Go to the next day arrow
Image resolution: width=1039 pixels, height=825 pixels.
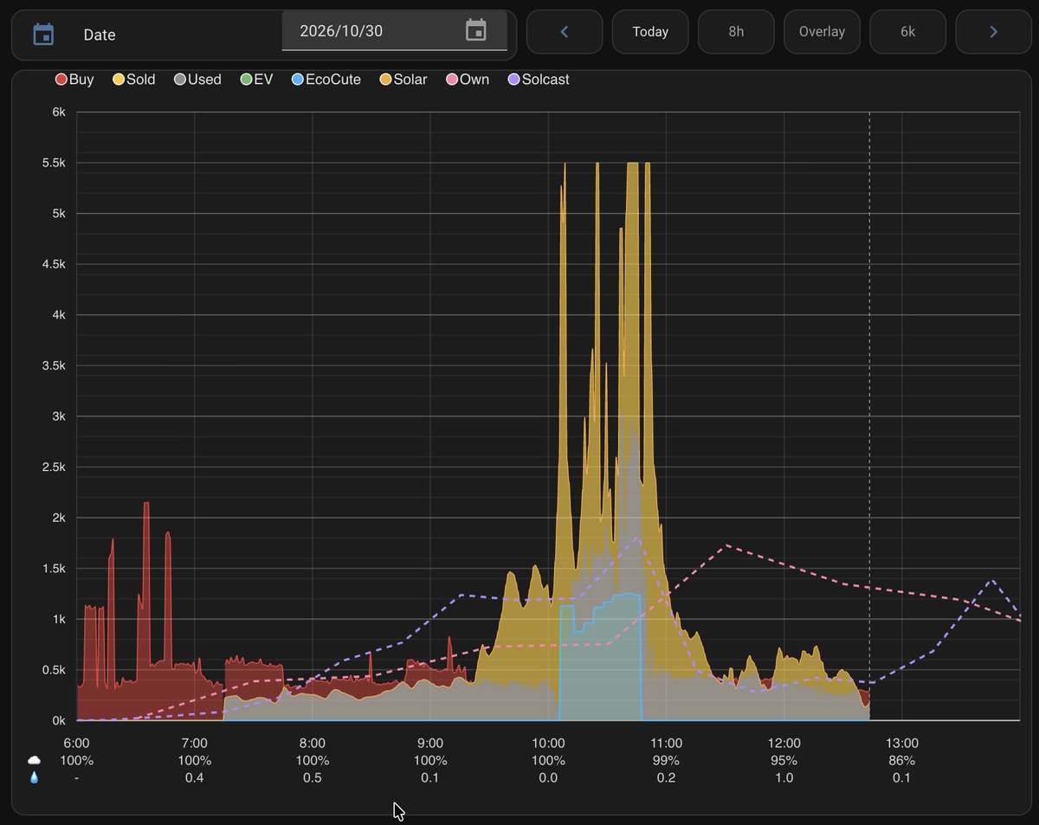[x=993, y=32]
